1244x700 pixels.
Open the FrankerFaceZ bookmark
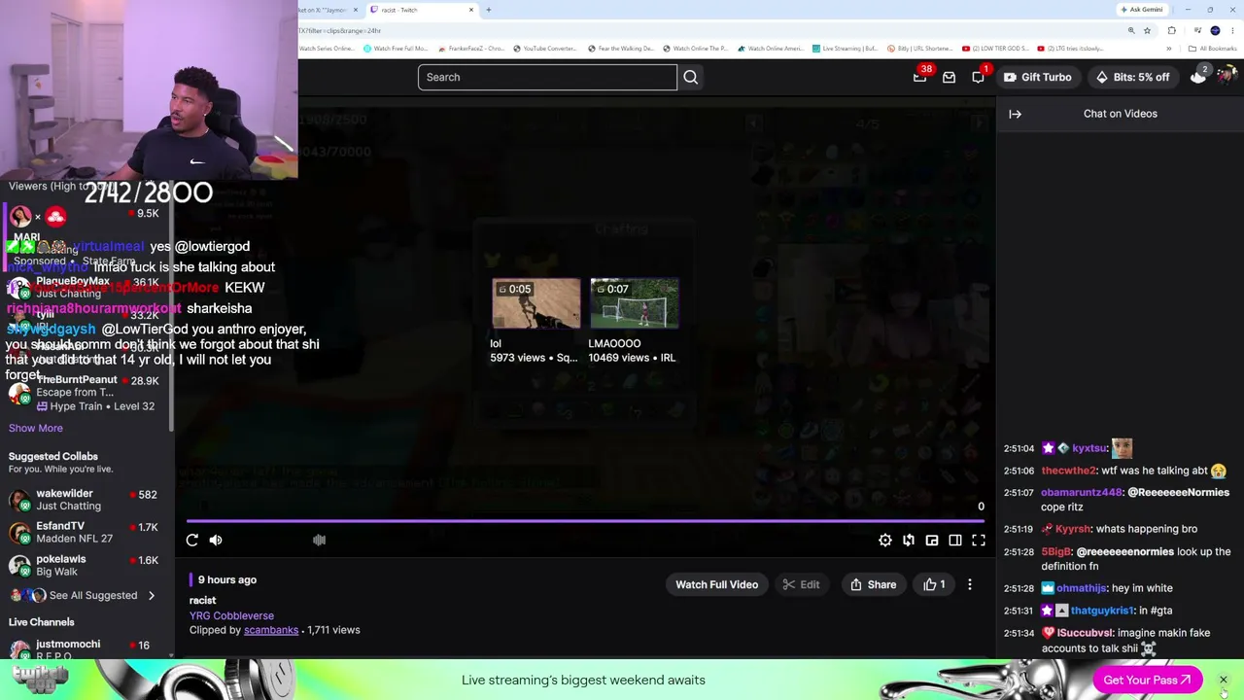pyautogui.click(x=471, y=49)
